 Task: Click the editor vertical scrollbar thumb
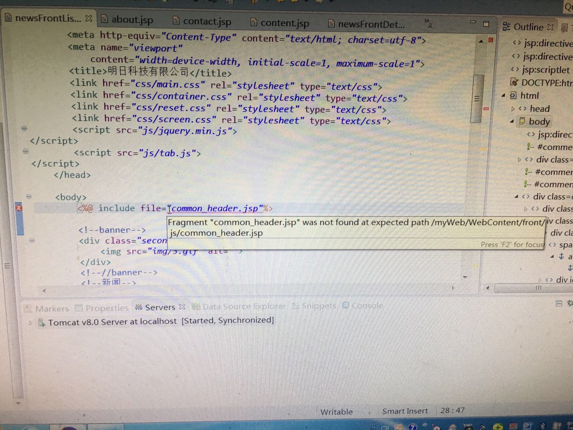coord(477,98)
